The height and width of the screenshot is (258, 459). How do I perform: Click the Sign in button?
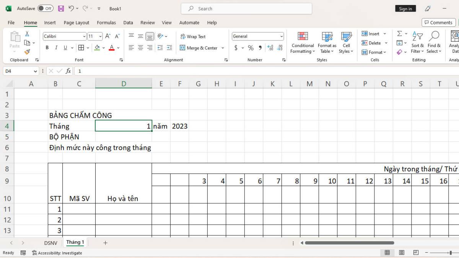[405, 8]
